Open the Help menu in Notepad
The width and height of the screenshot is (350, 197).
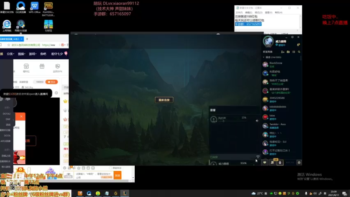[278, 13]
